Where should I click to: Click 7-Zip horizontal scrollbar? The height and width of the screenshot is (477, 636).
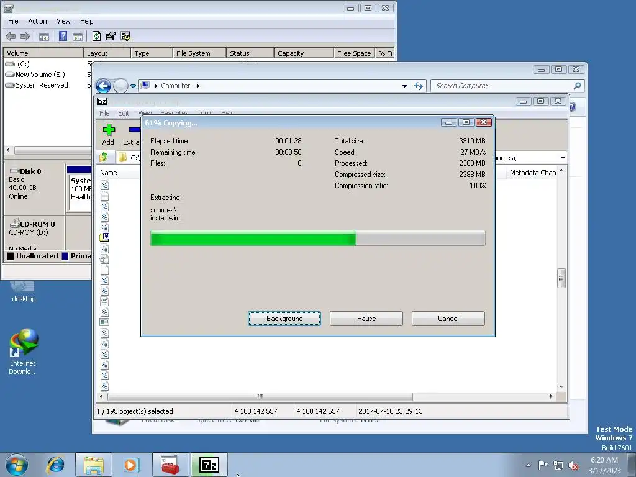pyautogui.click(x=260, y=396)
